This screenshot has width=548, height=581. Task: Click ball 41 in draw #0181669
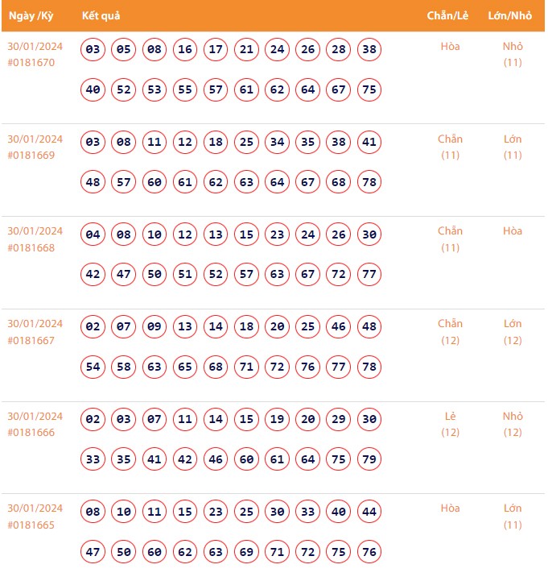point(369,143)
